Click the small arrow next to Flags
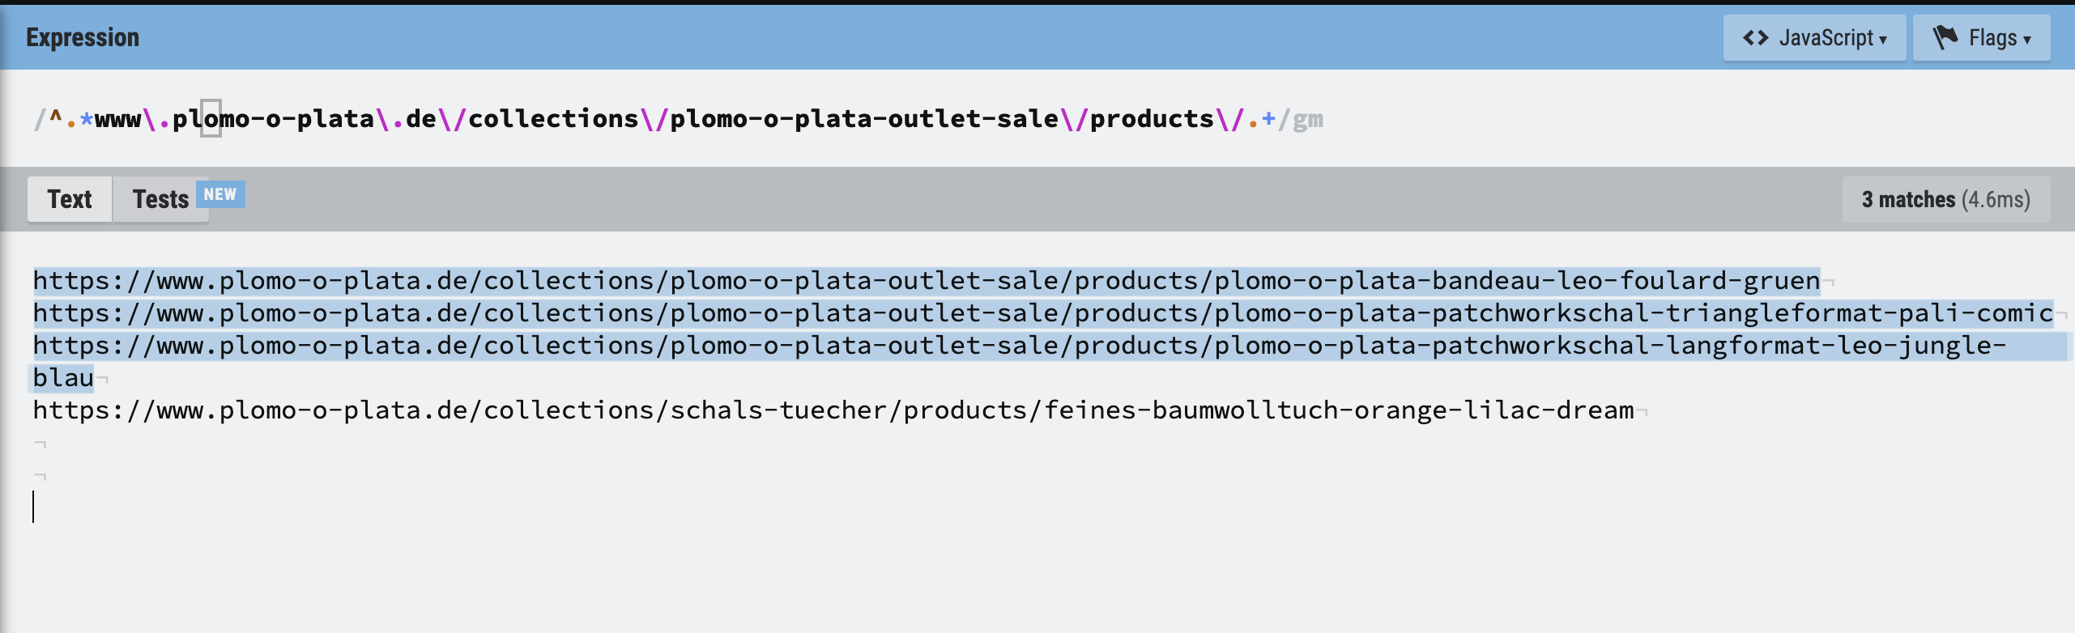This screenshot has width=2075, height=633. pyautogui.click(x=2027, y=40)
